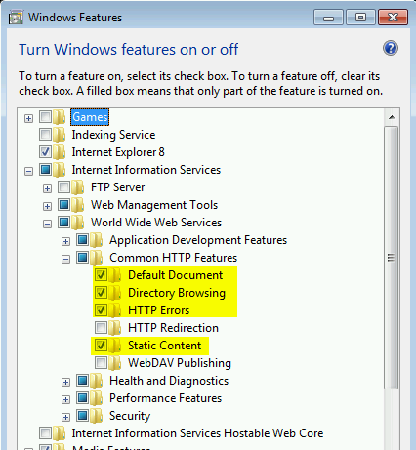This screenshot has height=450, width=416.
Task: Expand the Games node
Action: (x=28, y=118)
